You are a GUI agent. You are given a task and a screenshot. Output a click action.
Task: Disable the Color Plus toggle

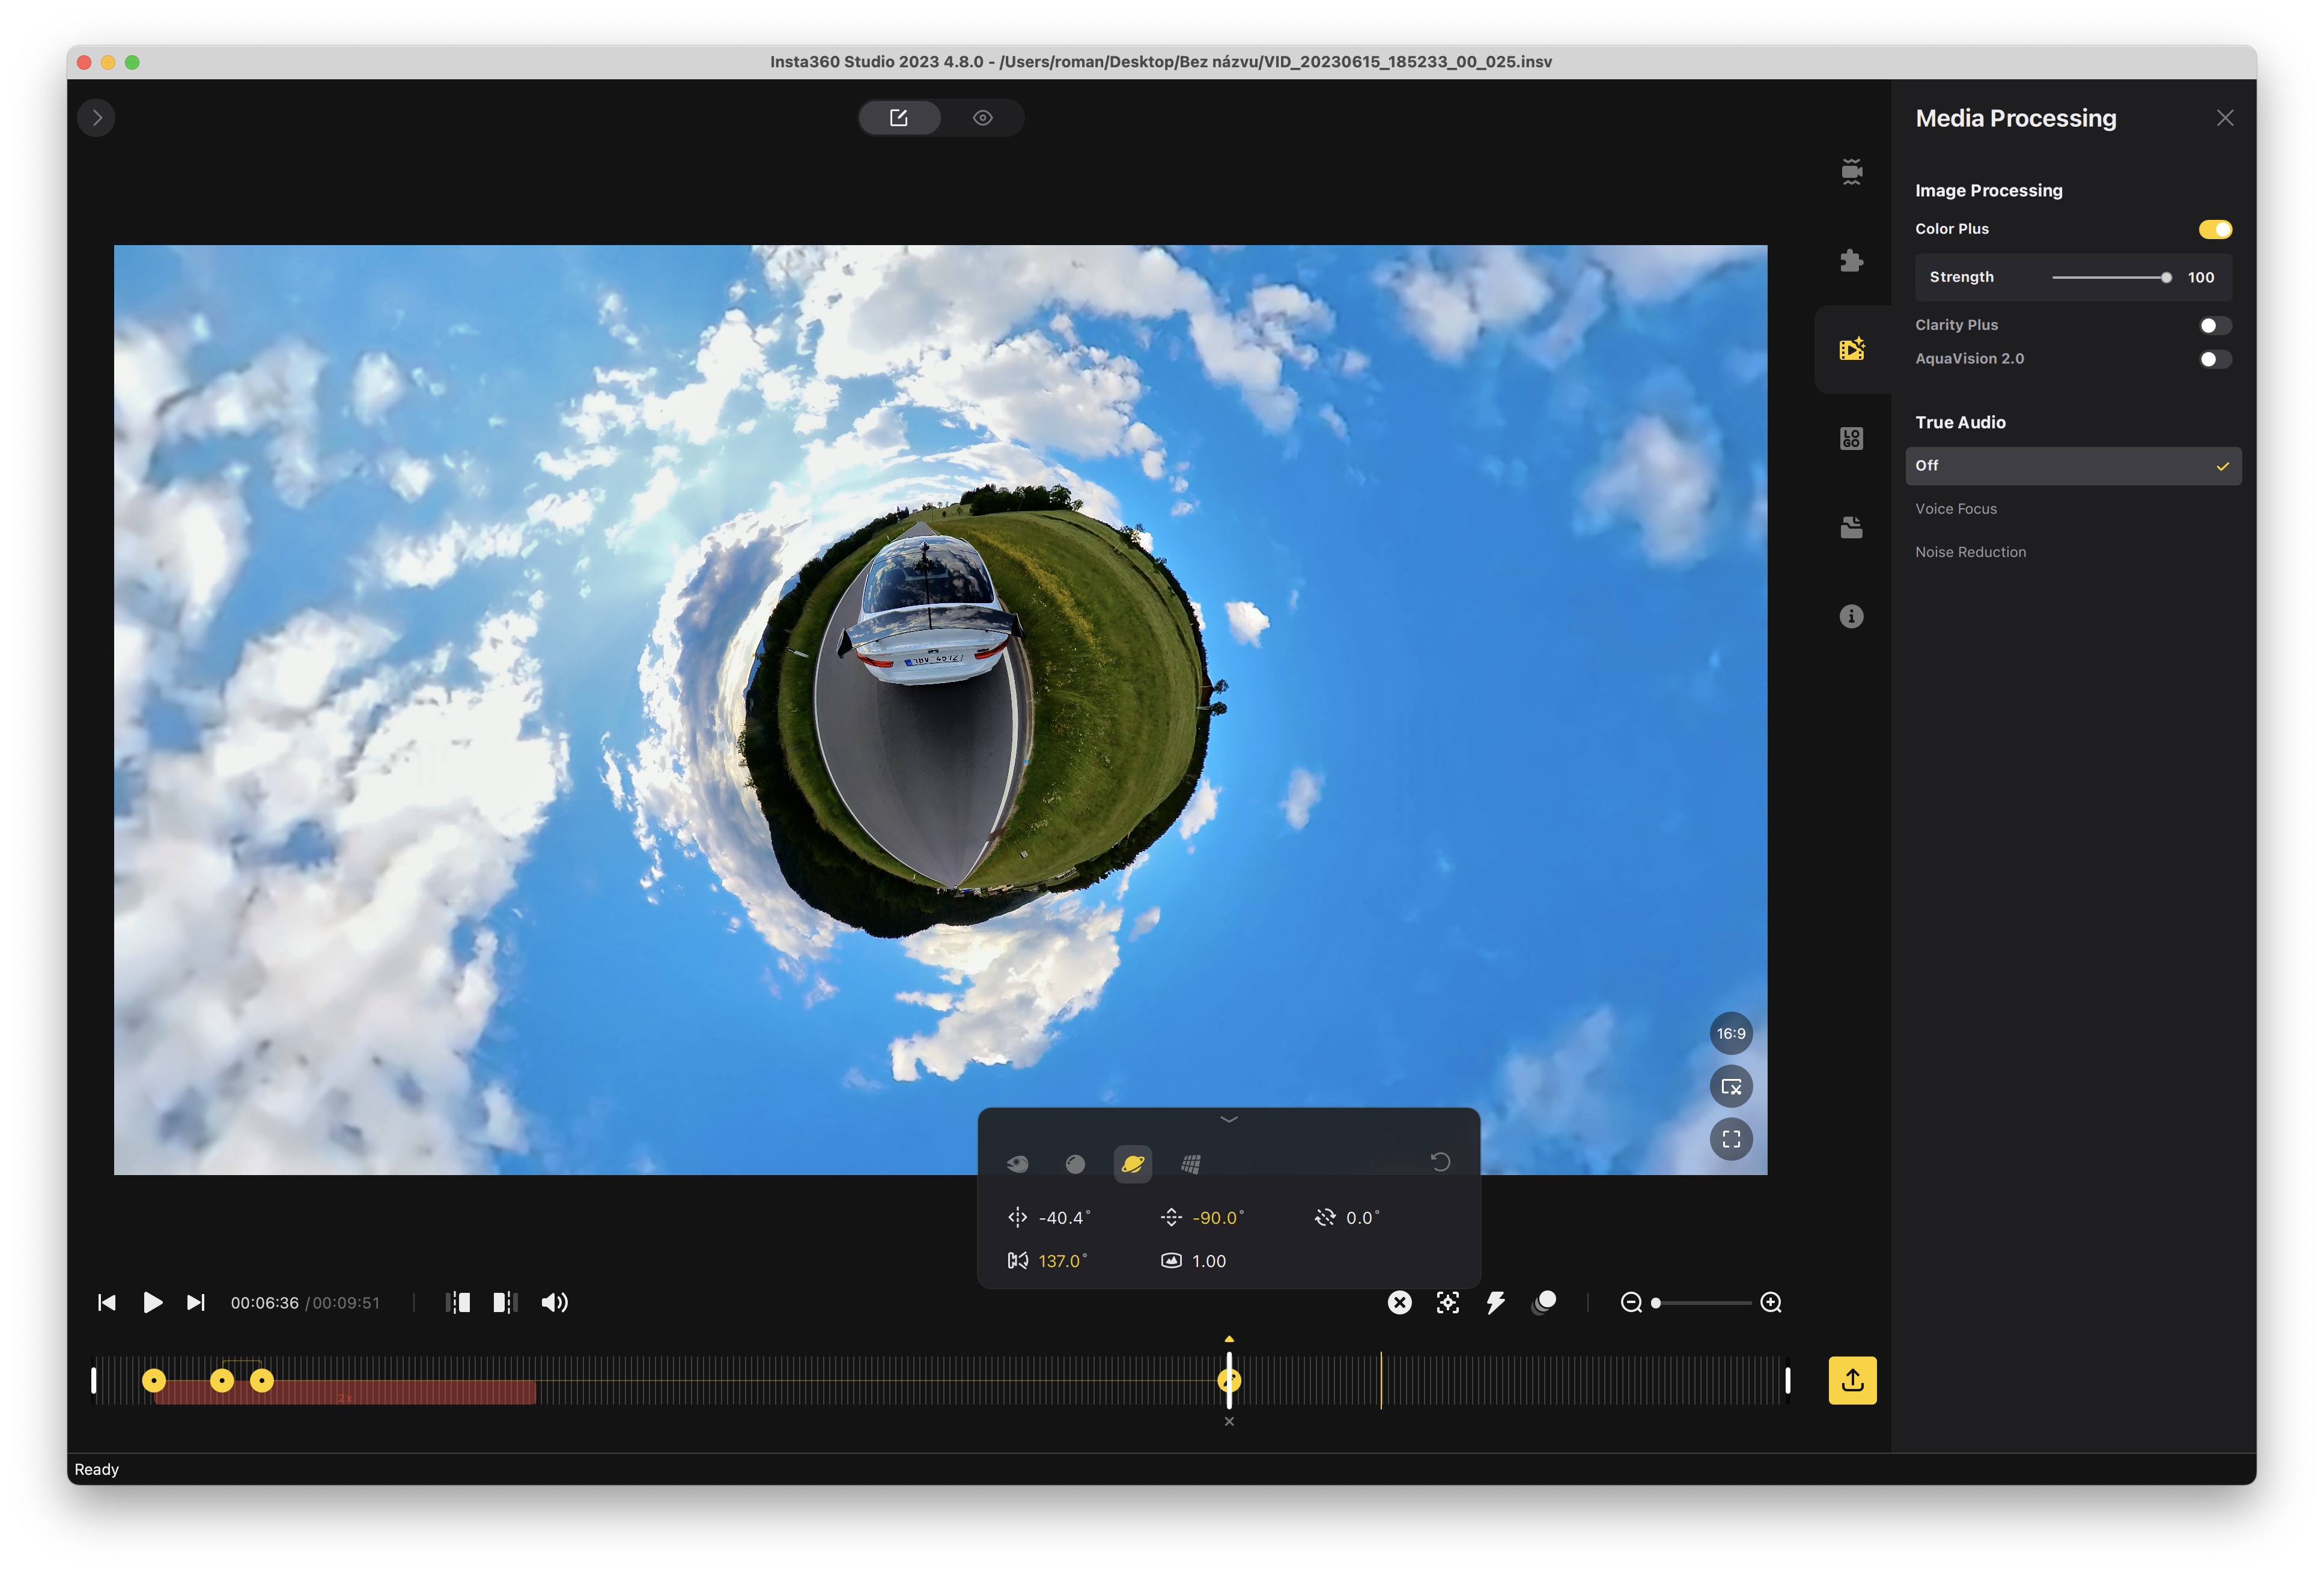[2214, 229]
